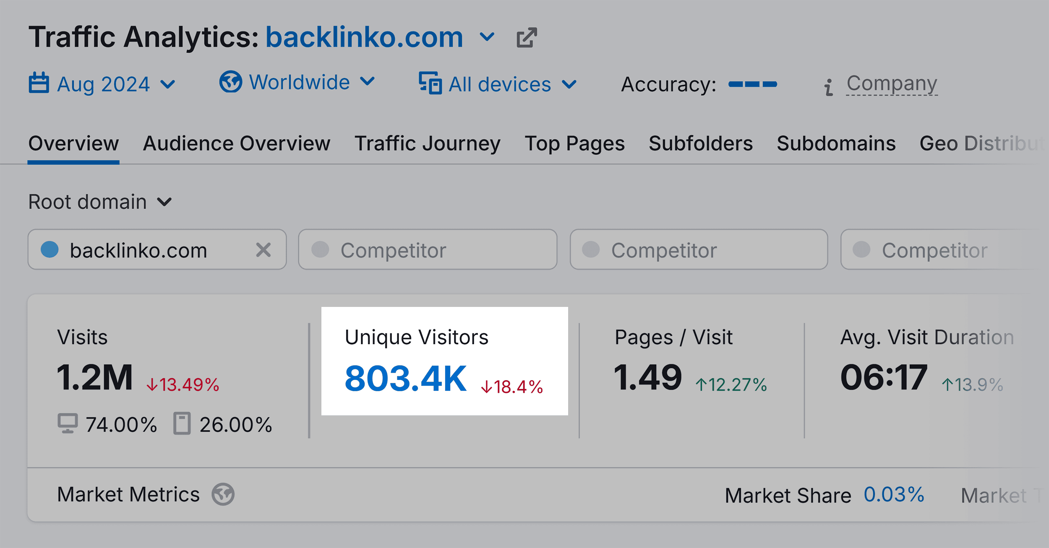Click the desktop icon beside 74.00%

click(x=68, y=423)
